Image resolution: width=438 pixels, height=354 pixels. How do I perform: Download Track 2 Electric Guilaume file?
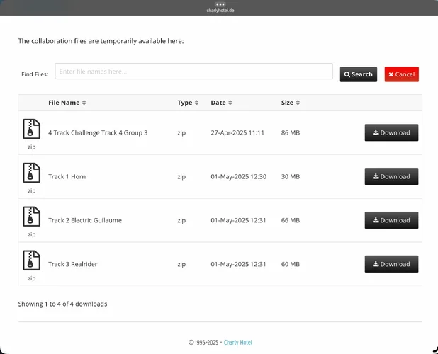click(x=391, y=220)
